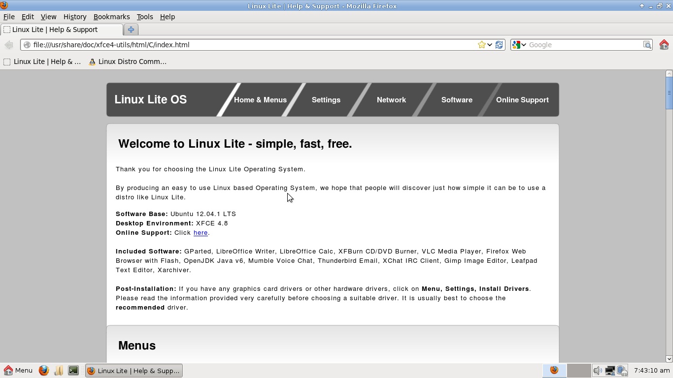
Task: Click 'Menu, Settings, Install Drivers' text
Action: pos(475,289)
